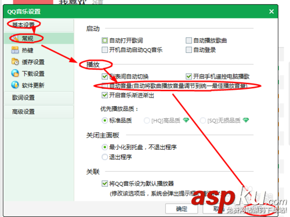Switch to 热键 settings page
The width and height of the screenshot is (290, 217).
tap(39, 50)
